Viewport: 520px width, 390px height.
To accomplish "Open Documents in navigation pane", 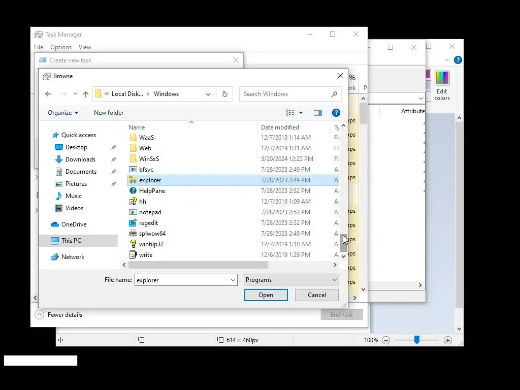I will pyautogui.click(x=81, y=172).
